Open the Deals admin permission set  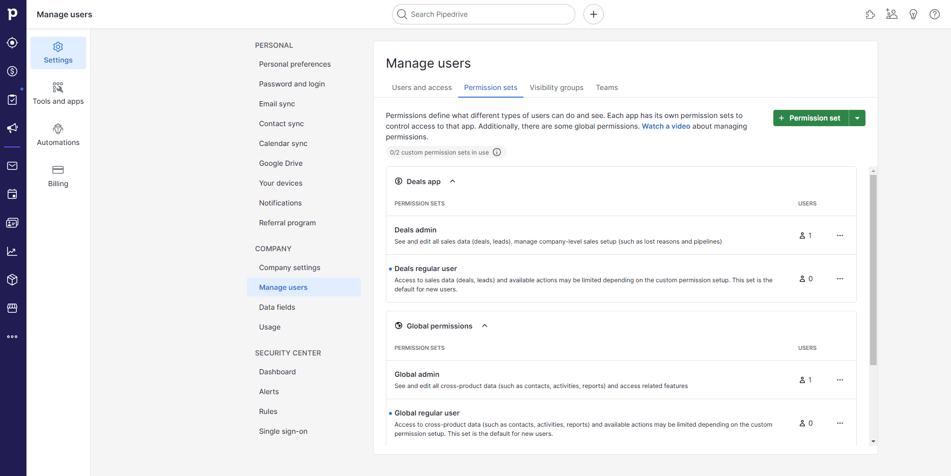click(415, 230)
